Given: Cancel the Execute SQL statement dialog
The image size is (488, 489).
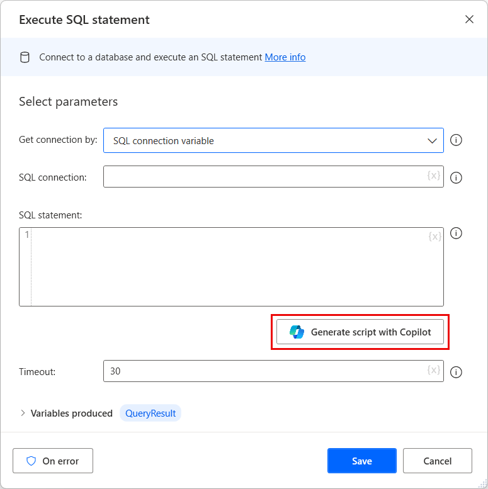Looking at the screenshot, I should coord(437,461).
